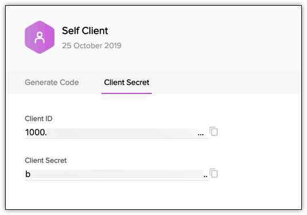Click the ellipsis ending the Client ID
The image size is (307, 215).
(200, 135)
